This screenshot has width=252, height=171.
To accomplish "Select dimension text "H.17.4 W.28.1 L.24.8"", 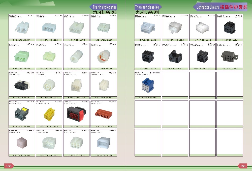I will (x=202, y=40).
